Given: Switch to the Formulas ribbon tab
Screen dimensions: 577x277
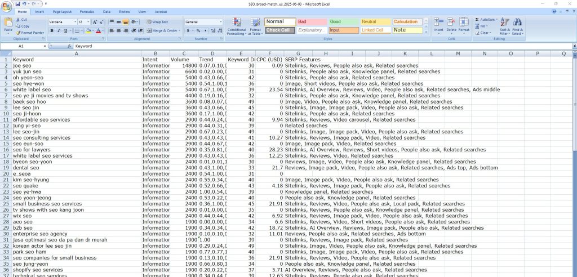Looking at the screenshot, I should (x=87, y=11).
